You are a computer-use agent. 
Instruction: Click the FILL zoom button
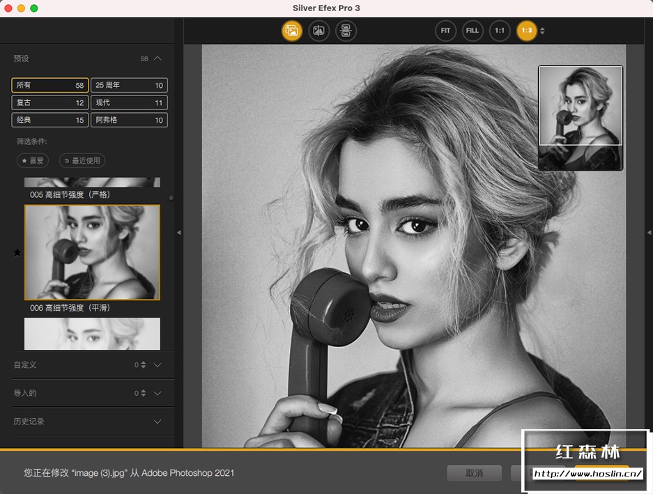click(x=473, y=31)
